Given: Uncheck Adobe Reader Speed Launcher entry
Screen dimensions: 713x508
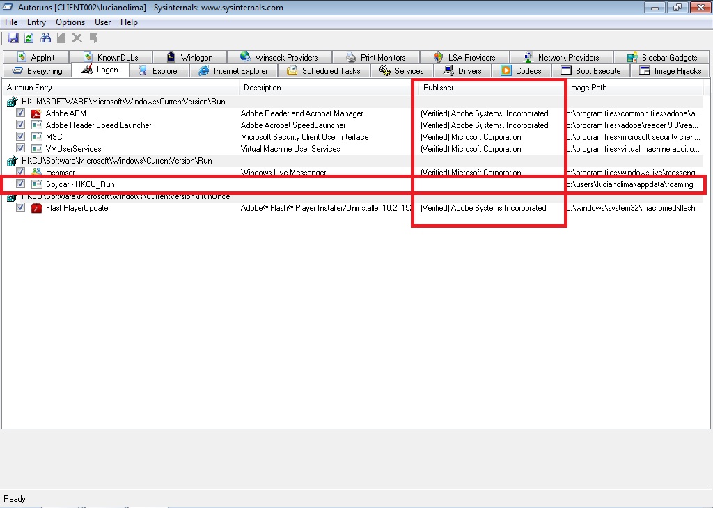Looking at the screenshot, I should coord(20,125).
